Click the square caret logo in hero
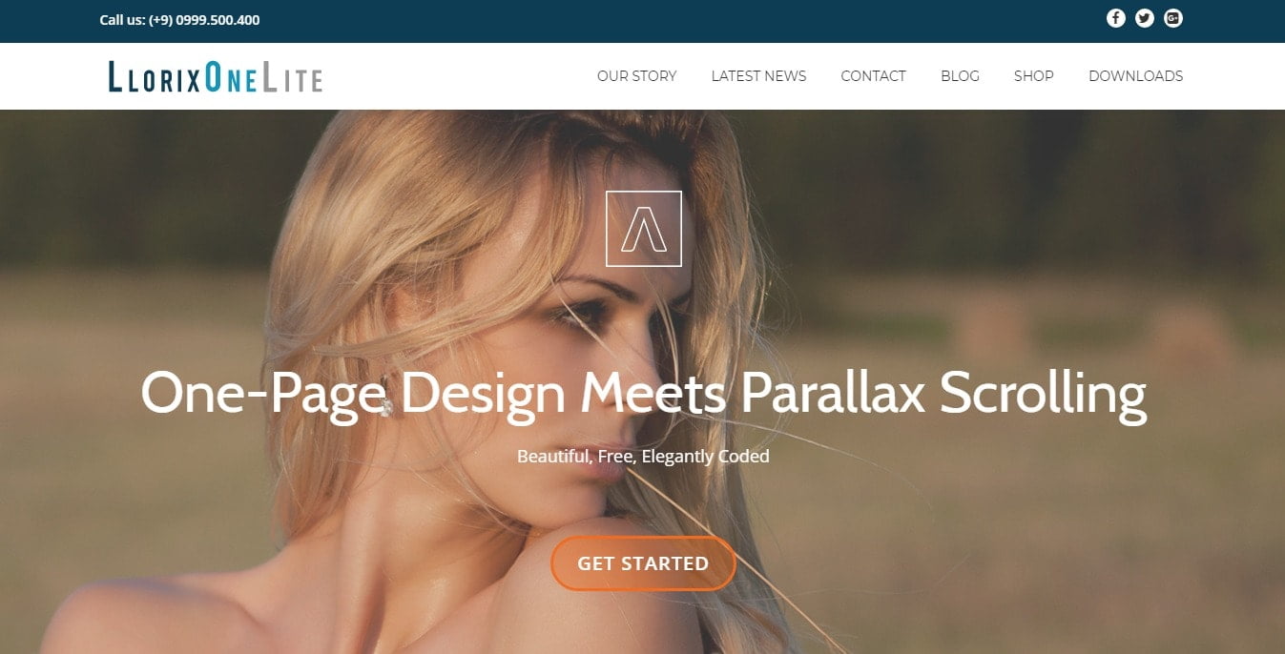This screenshot has height=654, width=1285. pyautogui.click(x=644, y=229)
